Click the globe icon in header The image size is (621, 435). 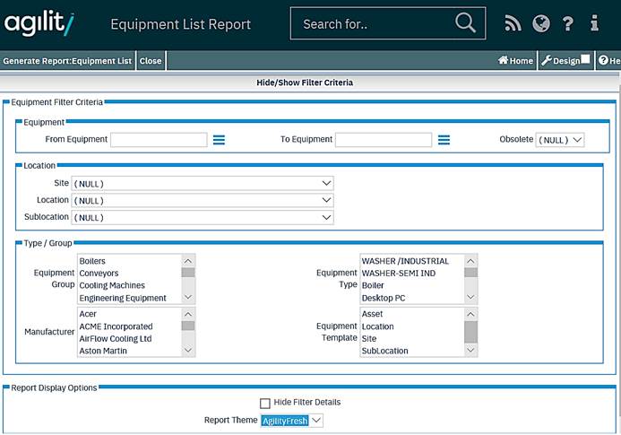pos(540,24)
